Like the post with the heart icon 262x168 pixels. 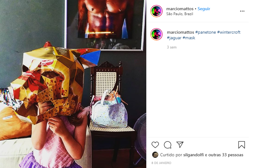click(x=155, y=145)
